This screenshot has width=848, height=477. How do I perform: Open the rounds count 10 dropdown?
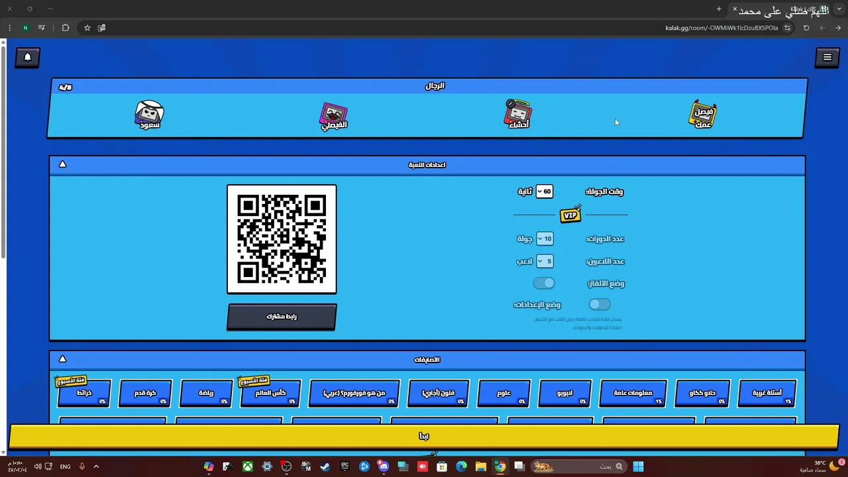545,238
